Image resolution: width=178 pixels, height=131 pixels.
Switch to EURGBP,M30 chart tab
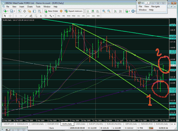(53, 124)
